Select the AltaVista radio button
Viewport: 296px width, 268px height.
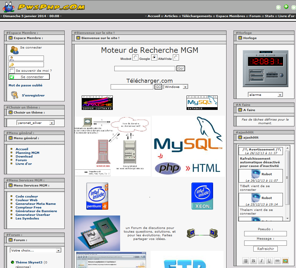point(176,57)
